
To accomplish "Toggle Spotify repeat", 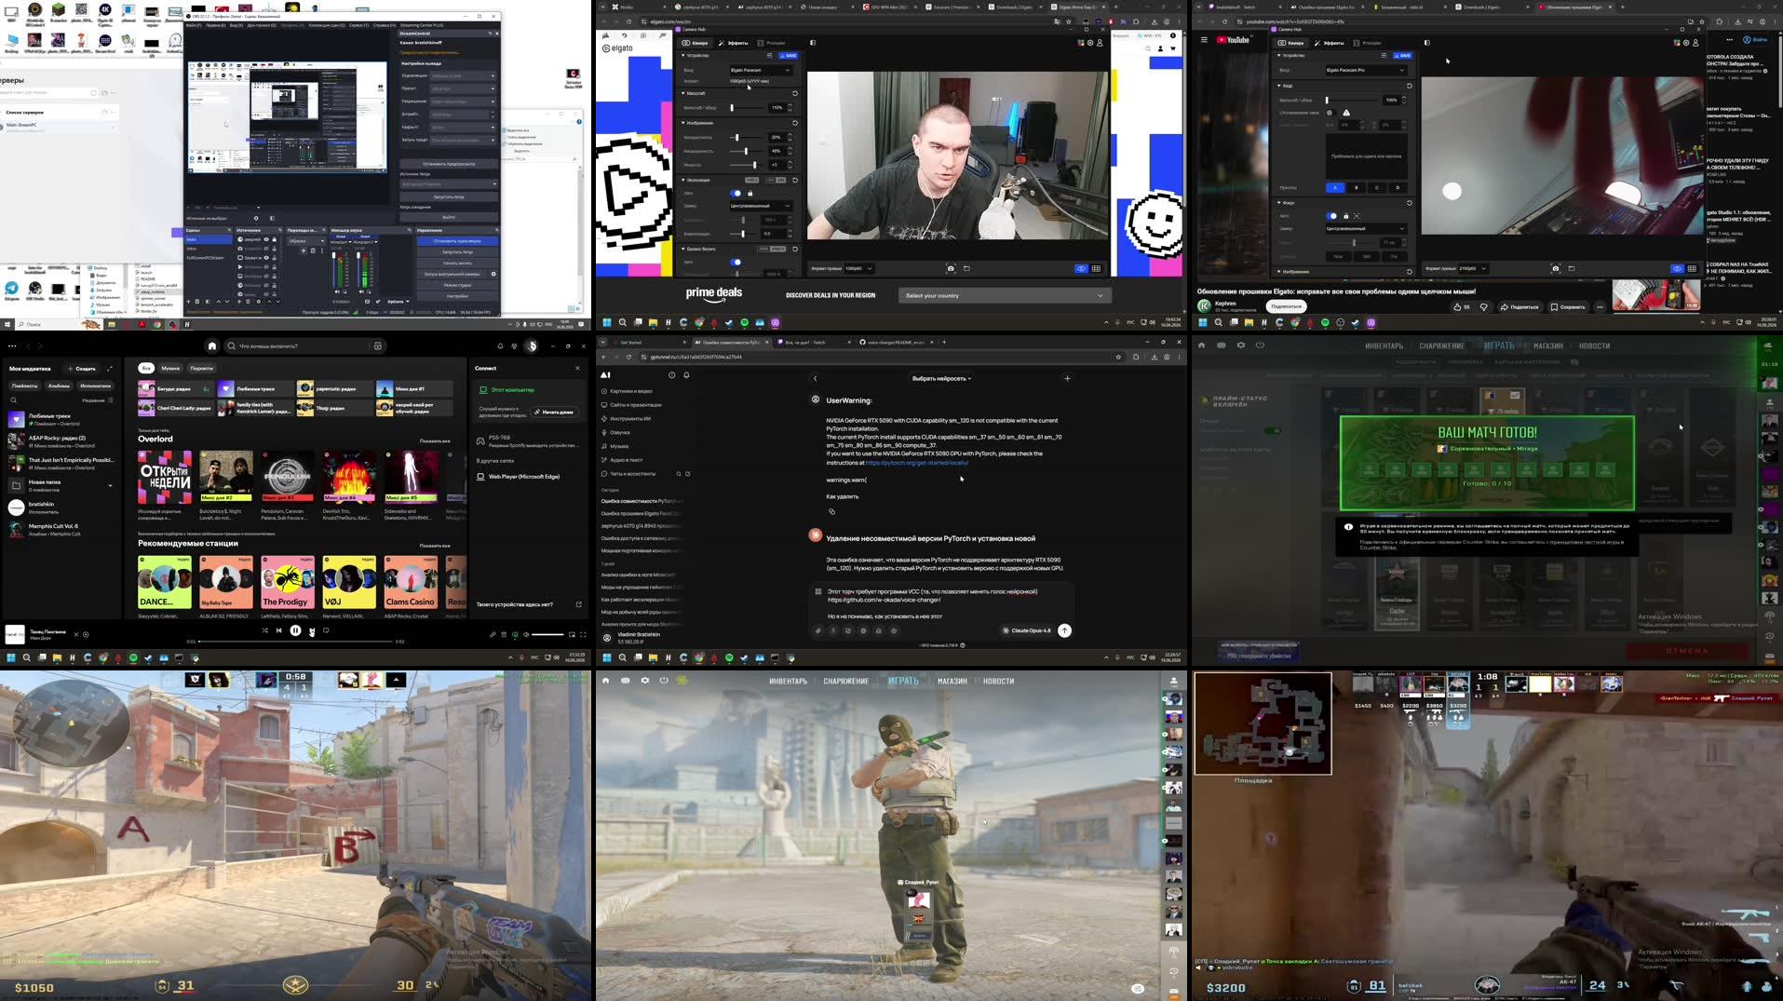I will pyautogui.click(x=326, y=630).
